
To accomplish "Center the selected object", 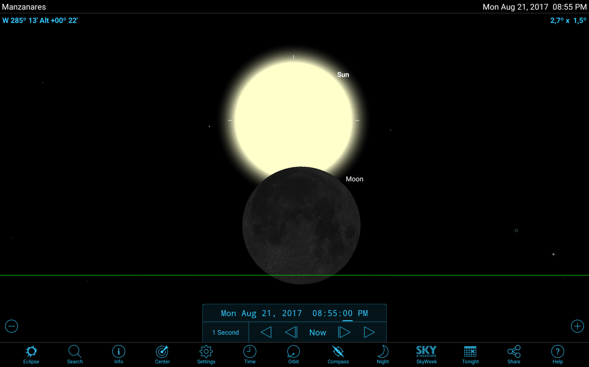I will pos(162,354).
